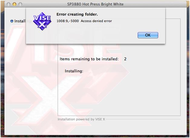Click the Items remaining to be installed label

pyautogui.click(x=89, y=59)
